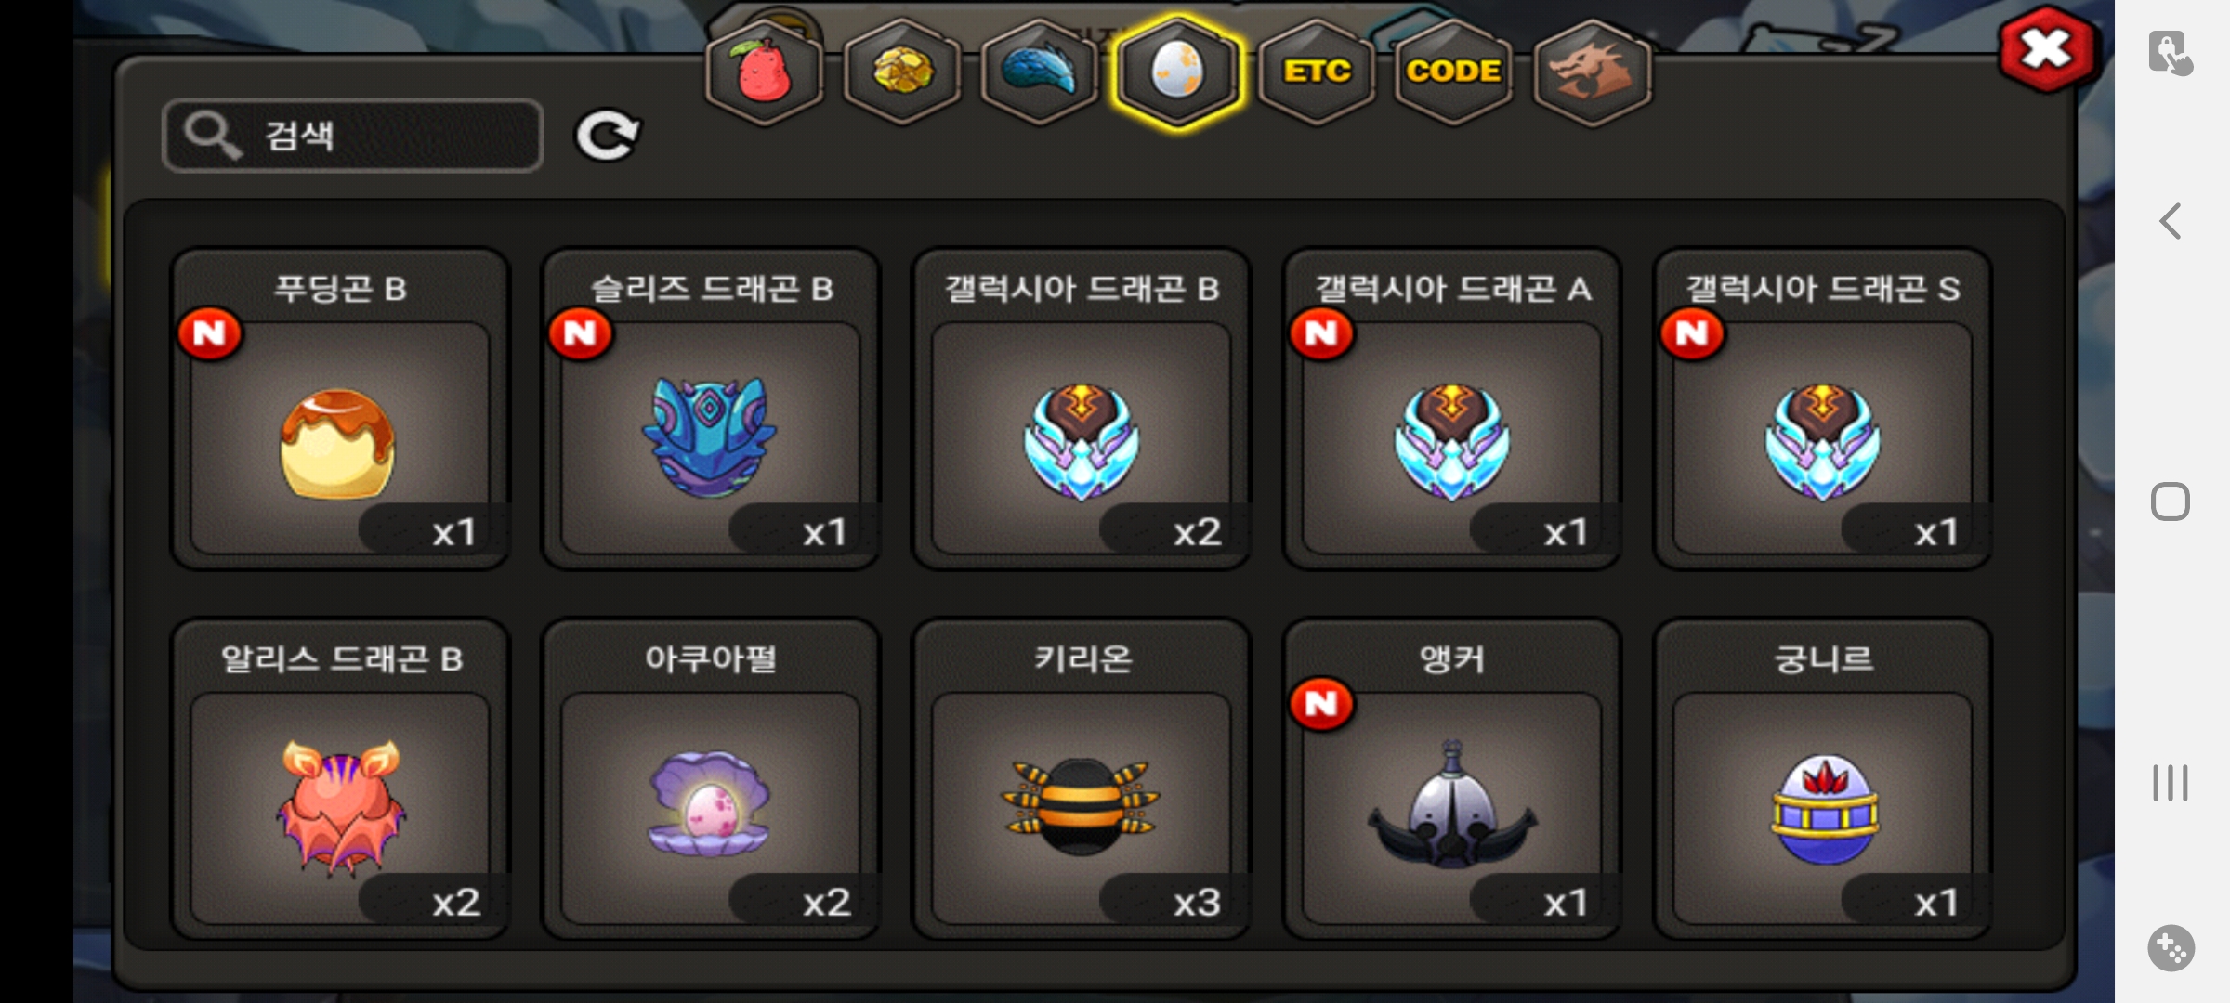Select the spotted egg inventory tab
The width and height of the screenshot is (2230, 1003).
[1177, 72]
